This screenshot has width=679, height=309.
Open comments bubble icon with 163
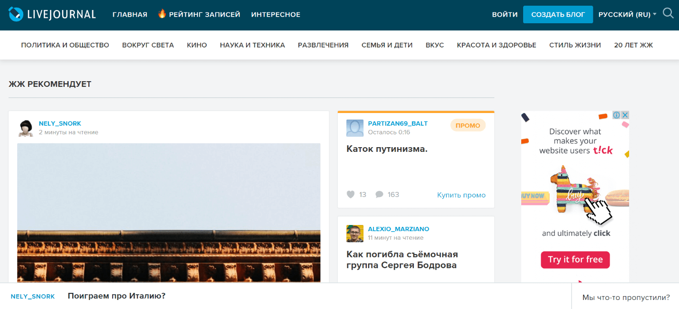pyautogui.click(x=379, y=195)
